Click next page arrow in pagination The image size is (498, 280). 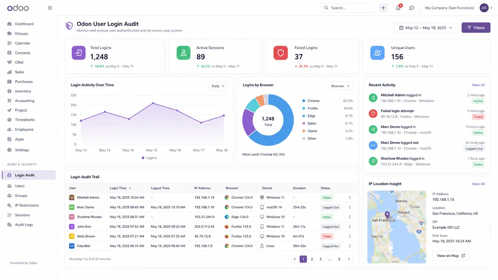point(349,259)
